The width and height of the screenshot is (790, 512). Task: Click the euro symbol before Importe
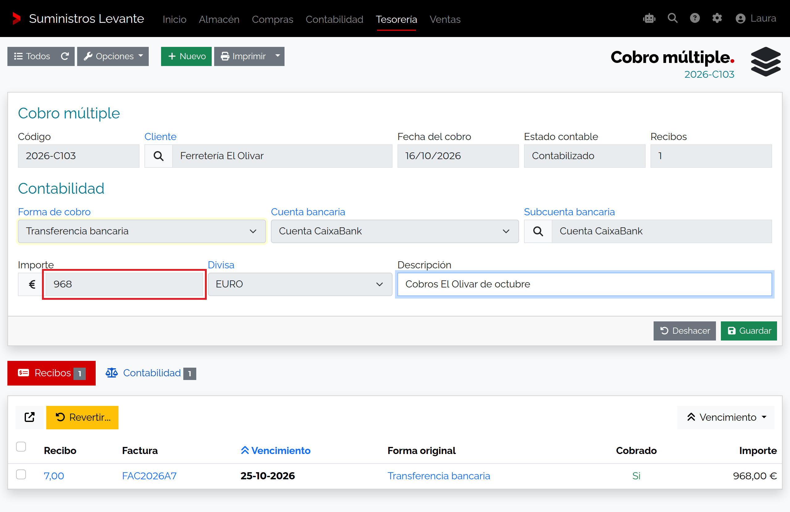[x=32, y=284]
